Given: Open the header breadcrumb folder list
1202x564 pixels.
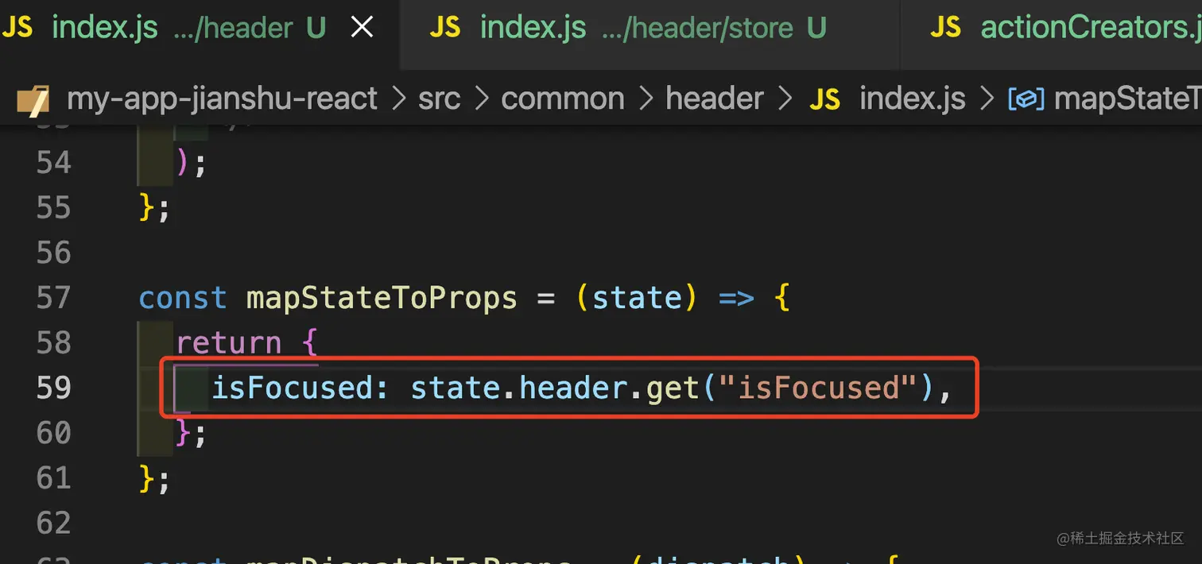Looking at the screenshot, I should click(x=714, y=99).
